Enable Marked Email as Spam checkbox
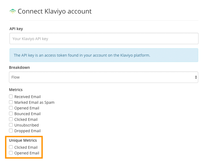The width and height of the screenshot is (208, 162). [x=11, y=102]
